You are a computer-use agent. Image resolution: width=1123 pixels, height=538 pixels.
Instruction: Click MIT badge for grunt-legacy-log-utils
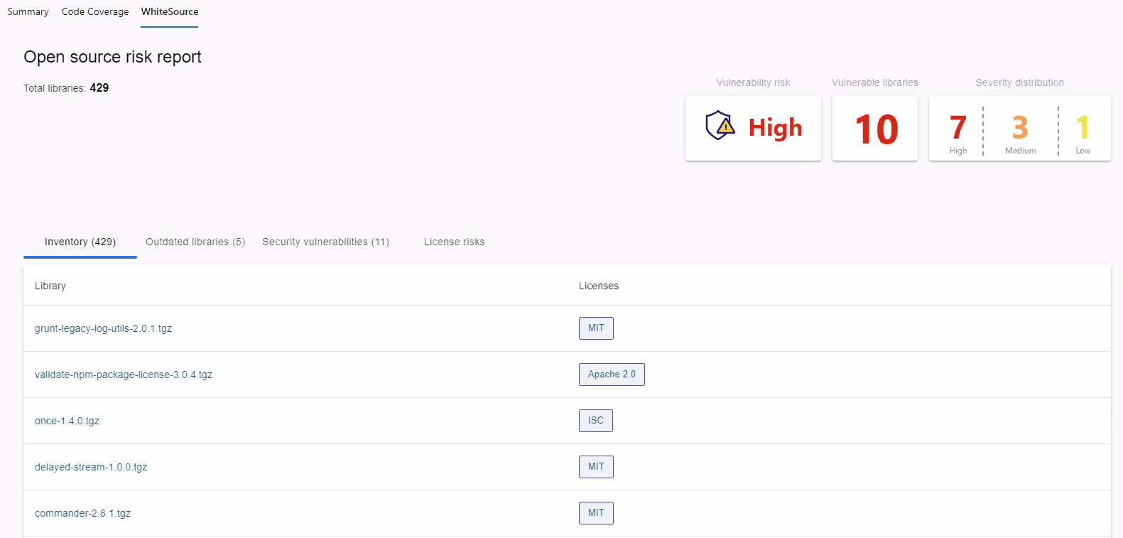(596, 328)
